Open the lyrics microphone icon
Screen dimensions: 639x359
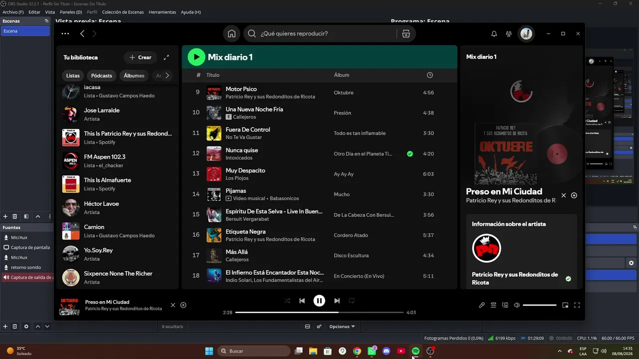(x=482, y=305)
